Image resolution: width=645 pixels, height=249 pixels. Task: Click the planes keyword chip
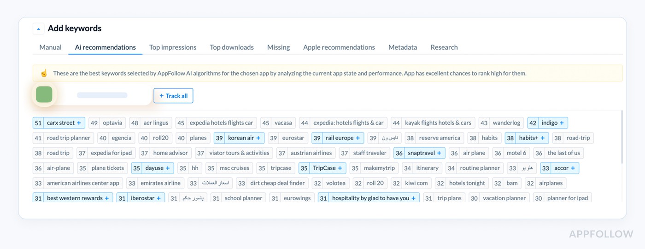(x=193, y=138)
